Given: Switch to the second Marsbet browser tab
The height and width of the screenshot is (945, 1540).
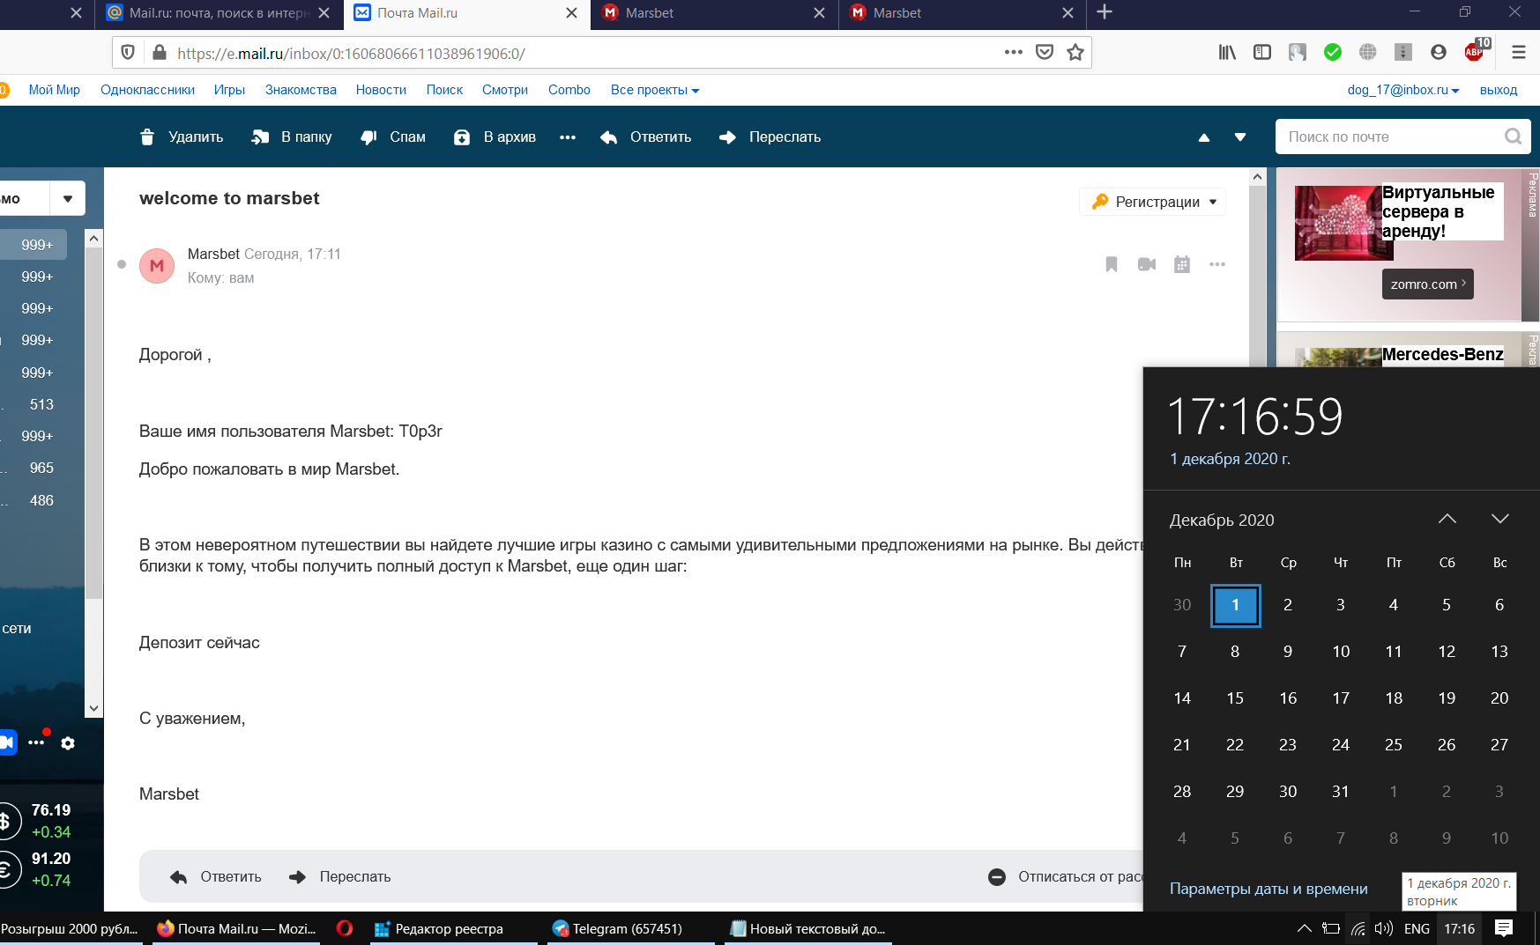Looking at the screenshot, I should click(x=962, y=13).
